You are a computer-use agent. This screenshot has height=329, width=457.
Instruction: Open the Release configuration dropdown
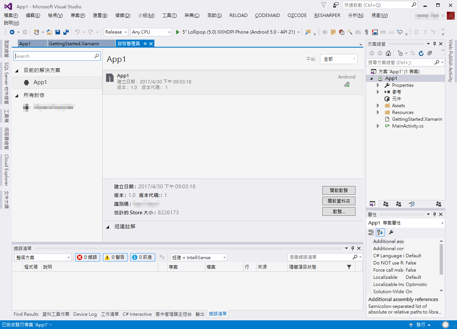(x=116, y=32)
